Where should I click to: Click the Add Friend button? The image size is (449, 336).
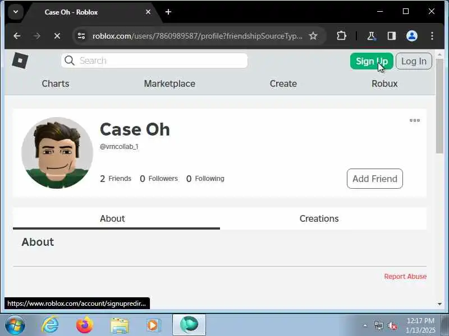pyautogui.click(x=374, y=179)
